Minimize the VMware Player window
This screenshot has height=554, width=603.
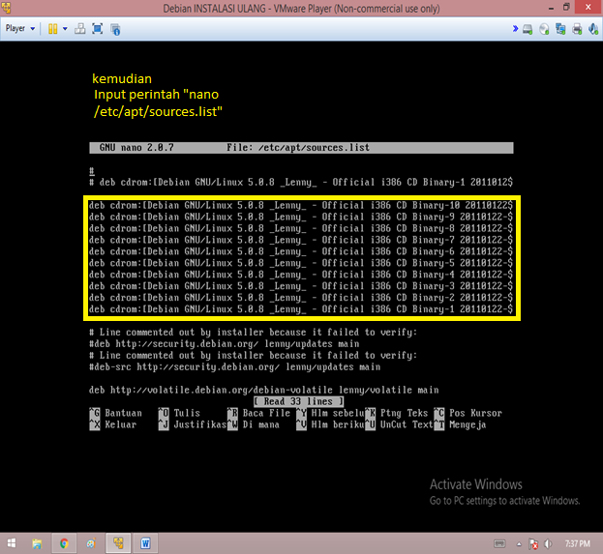click(551, 8)
